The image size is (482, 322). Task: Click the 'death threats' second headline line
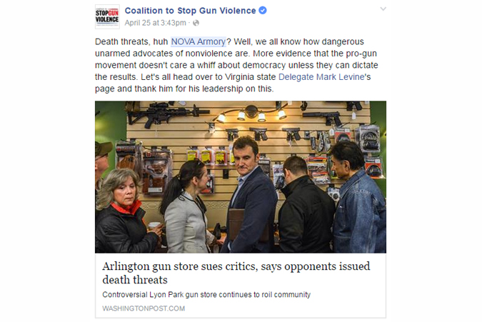[x=135, y=280]
